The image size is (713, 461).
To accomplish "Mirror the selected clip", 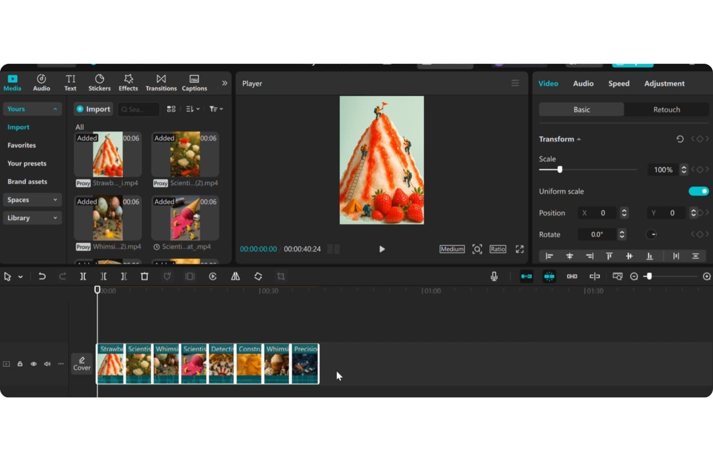I will (x=235, y=276).
